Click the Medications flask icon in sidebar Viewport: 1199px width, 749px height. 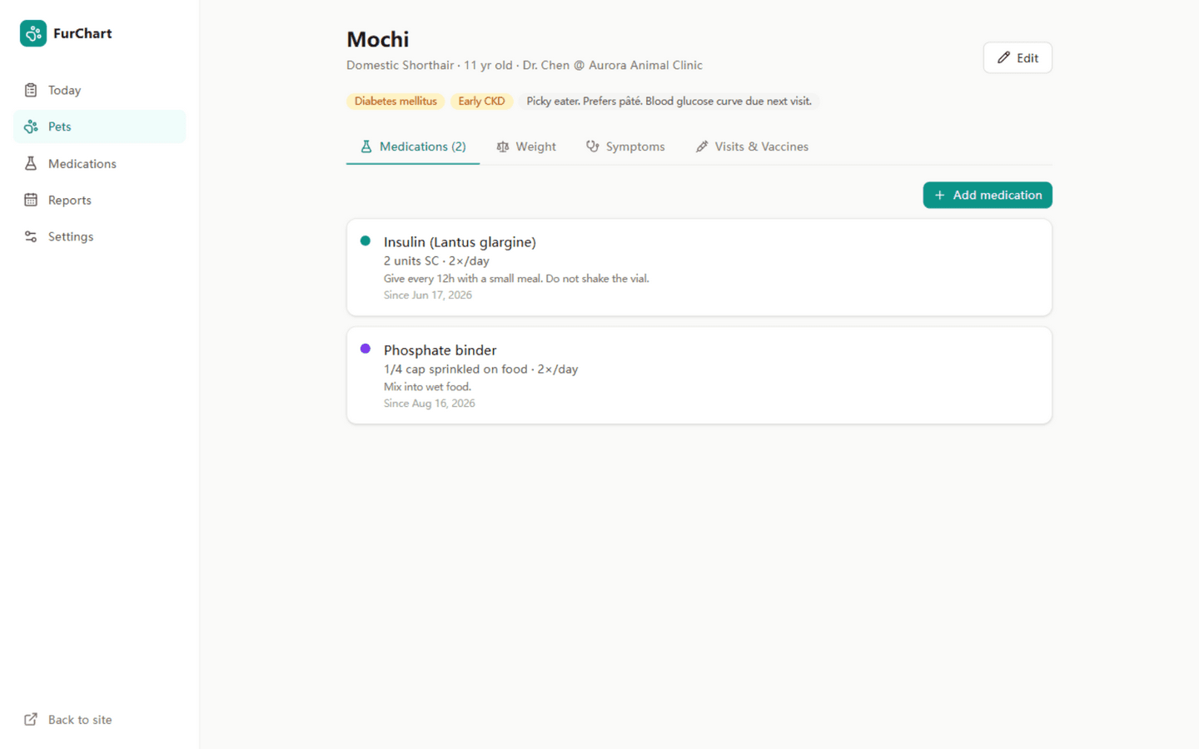click(31, 163)
